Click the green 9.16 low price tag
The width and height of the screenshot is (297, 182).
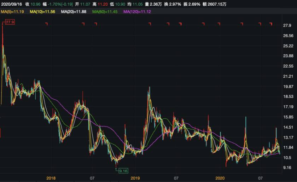tap(123, 171)
